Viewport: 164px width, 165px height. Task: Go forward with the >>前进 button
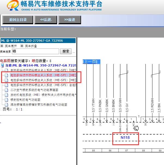pos(70,20)
